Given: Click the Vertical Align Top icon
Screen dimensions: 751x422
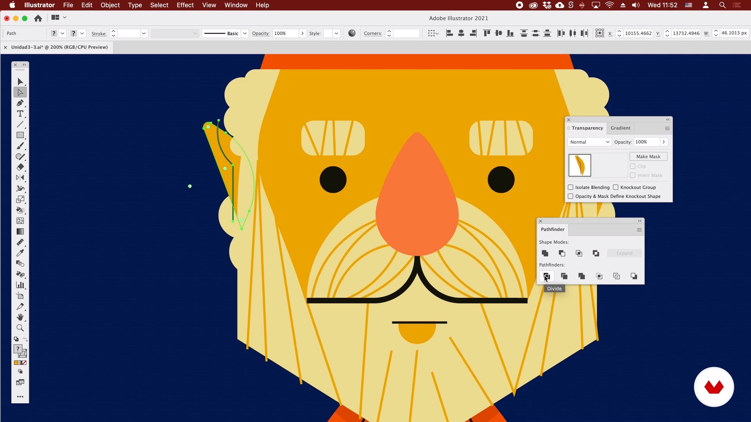Looking at the screenshot, I should coord(487,33).
